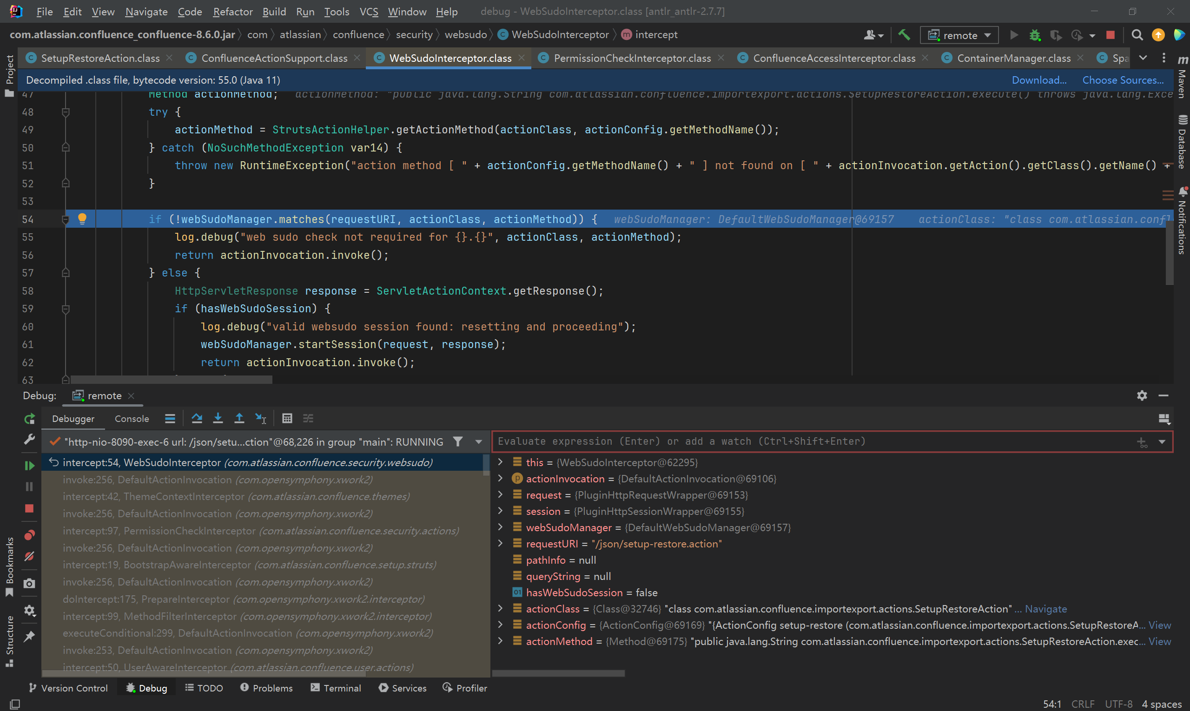Click View link on actionConfig row
The width and height of the screenshot is (1190, 711).
coord(1159,625)
